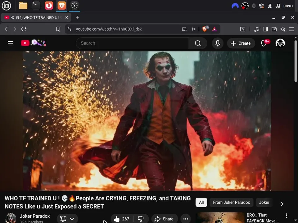
Task: Show the calendar from the 08:07 clock
Action: pos(288,6)
